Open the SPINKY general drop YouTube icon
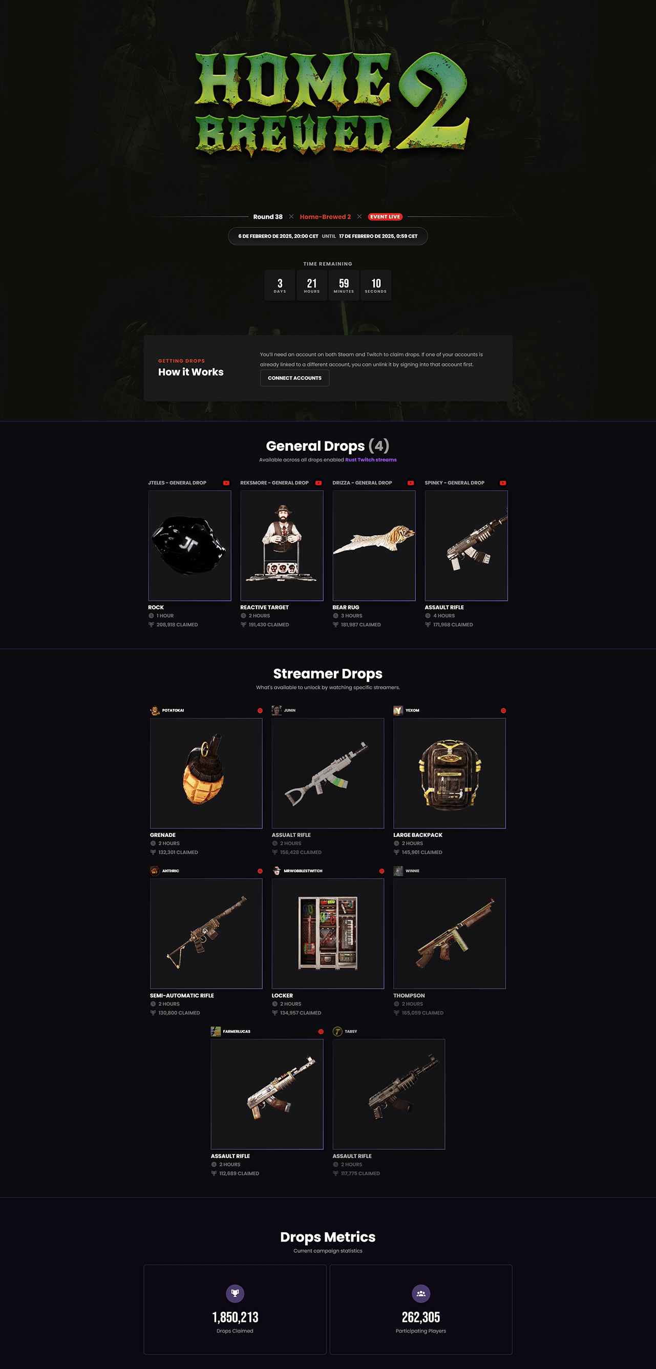Image resolution: width=656 pixels, height=1369 pixels. click(503, 483)
